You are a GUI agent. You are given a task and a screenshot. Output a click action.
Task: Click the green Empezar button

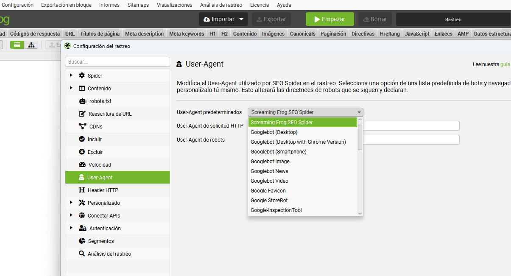[330, 19]
